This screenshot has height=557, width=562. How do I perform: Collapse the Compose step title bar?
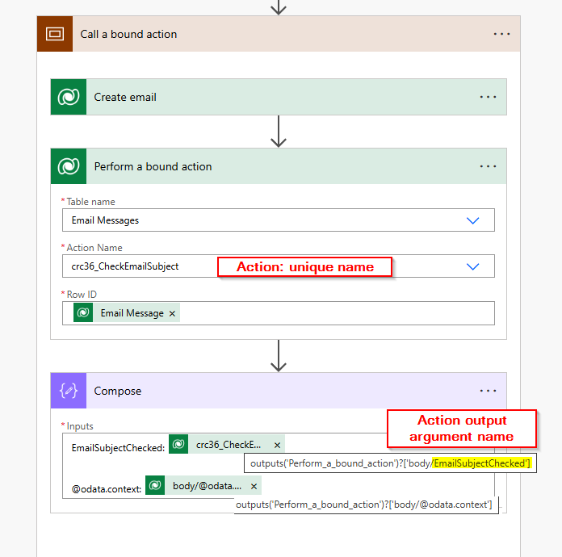coord(283,391)
